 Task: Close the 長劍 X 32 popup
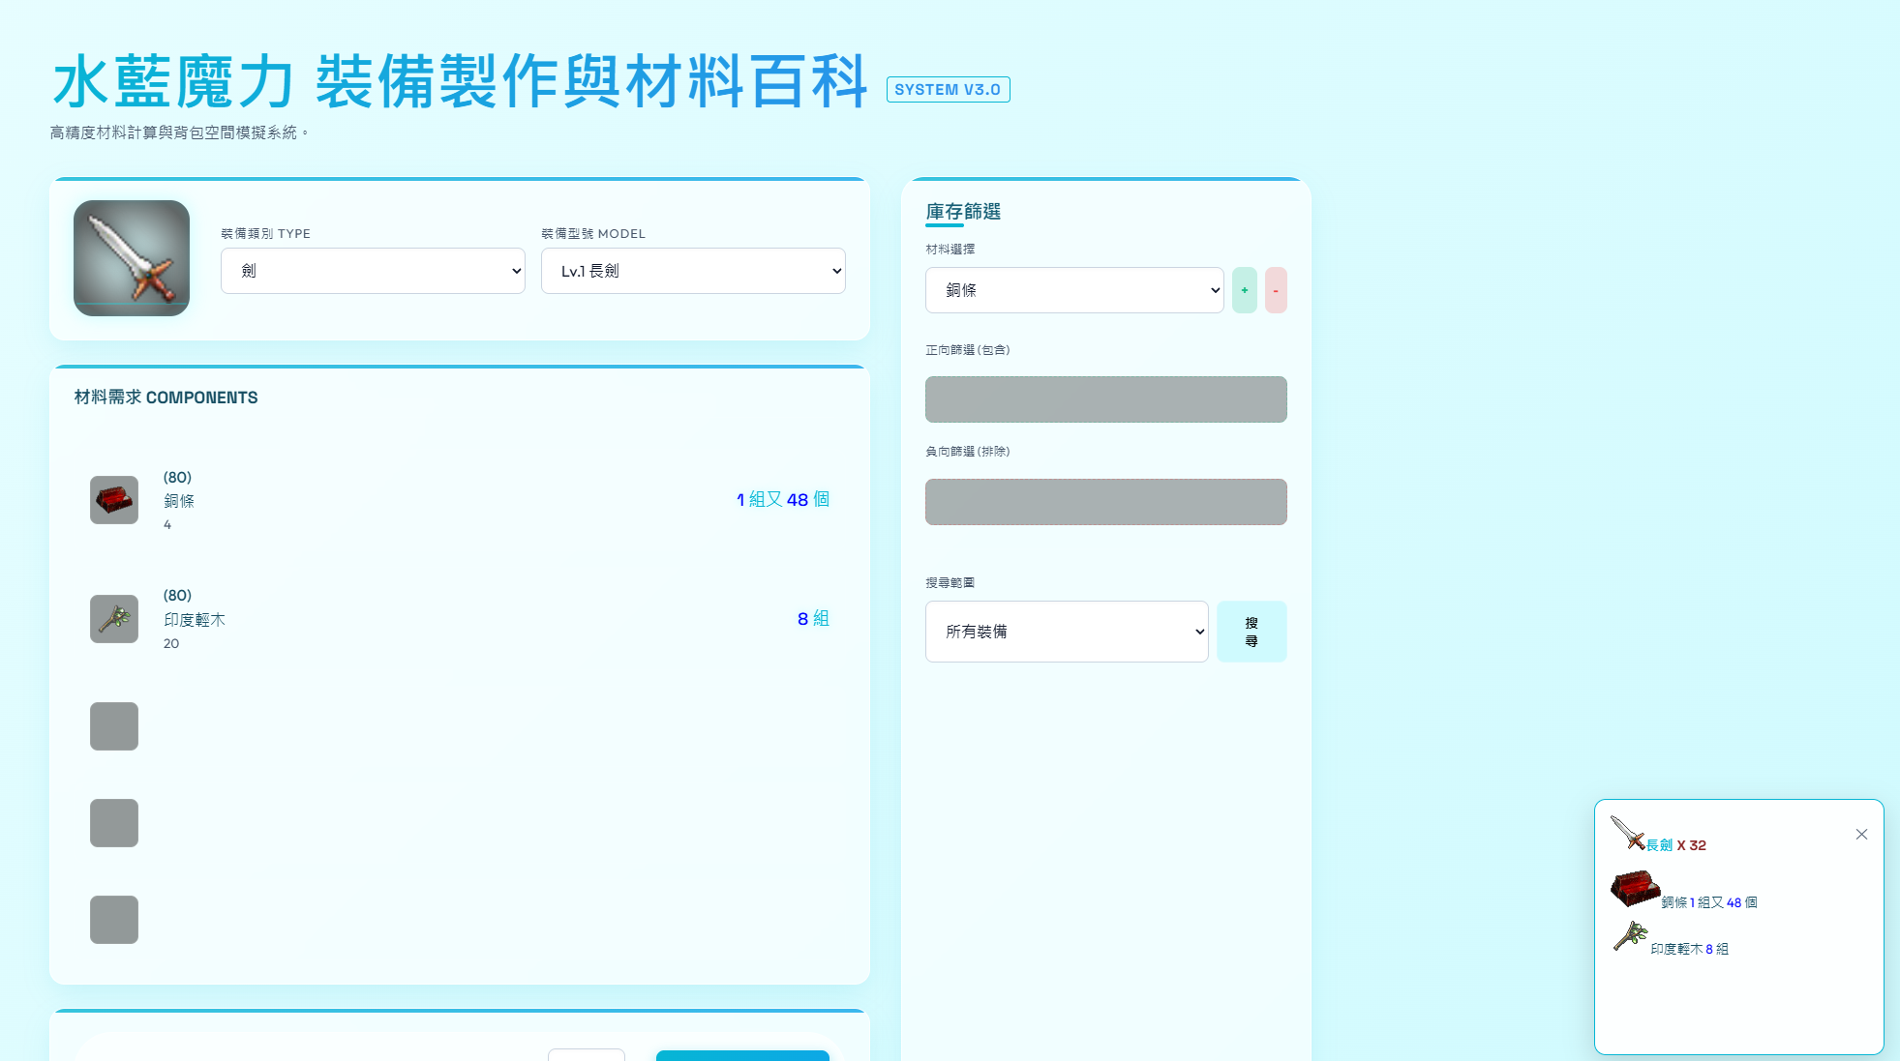pyautogui.click(x=1861, y=834)
